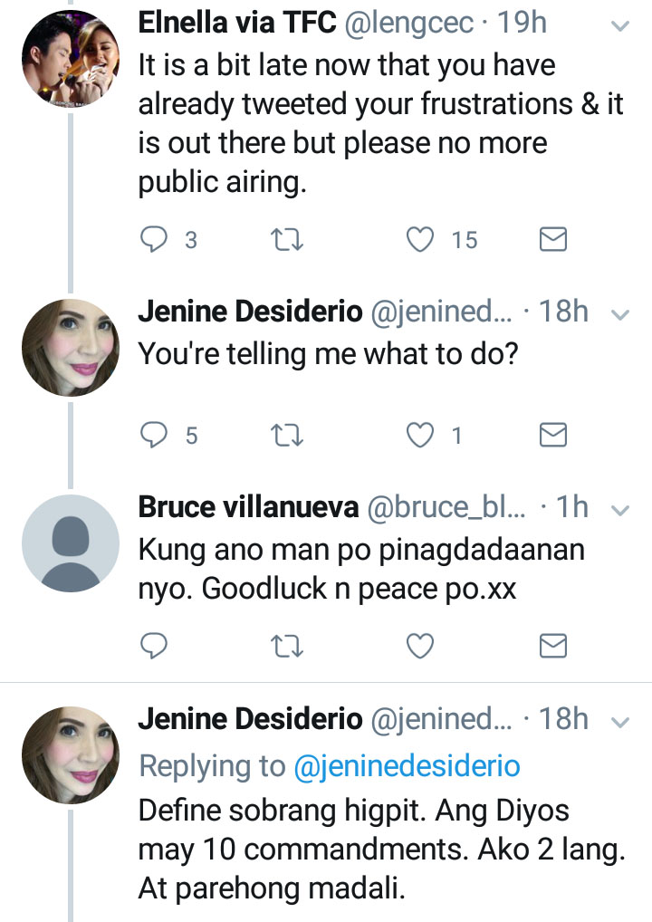652x922 pixels.
Task: Open caret on "Define sobrang higpit" tweet
Action: [x=620, y=722]
